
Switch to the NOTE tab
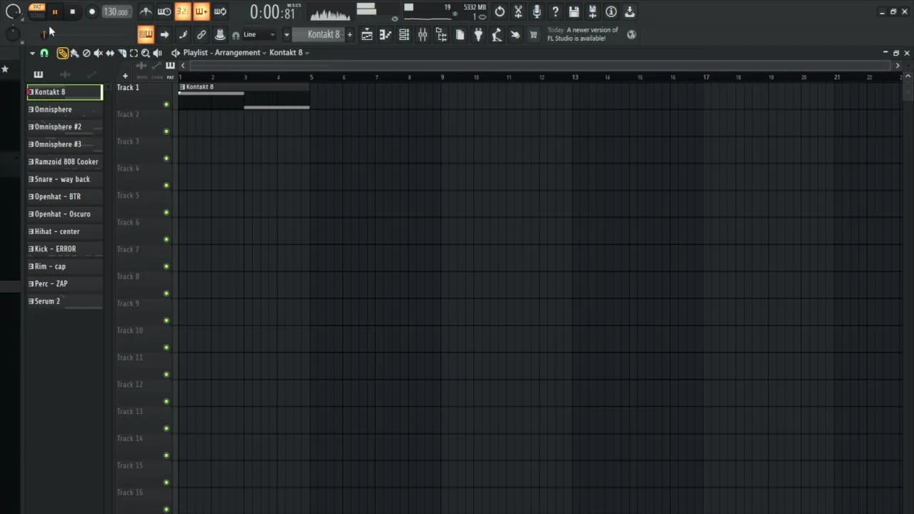[141, 77]
